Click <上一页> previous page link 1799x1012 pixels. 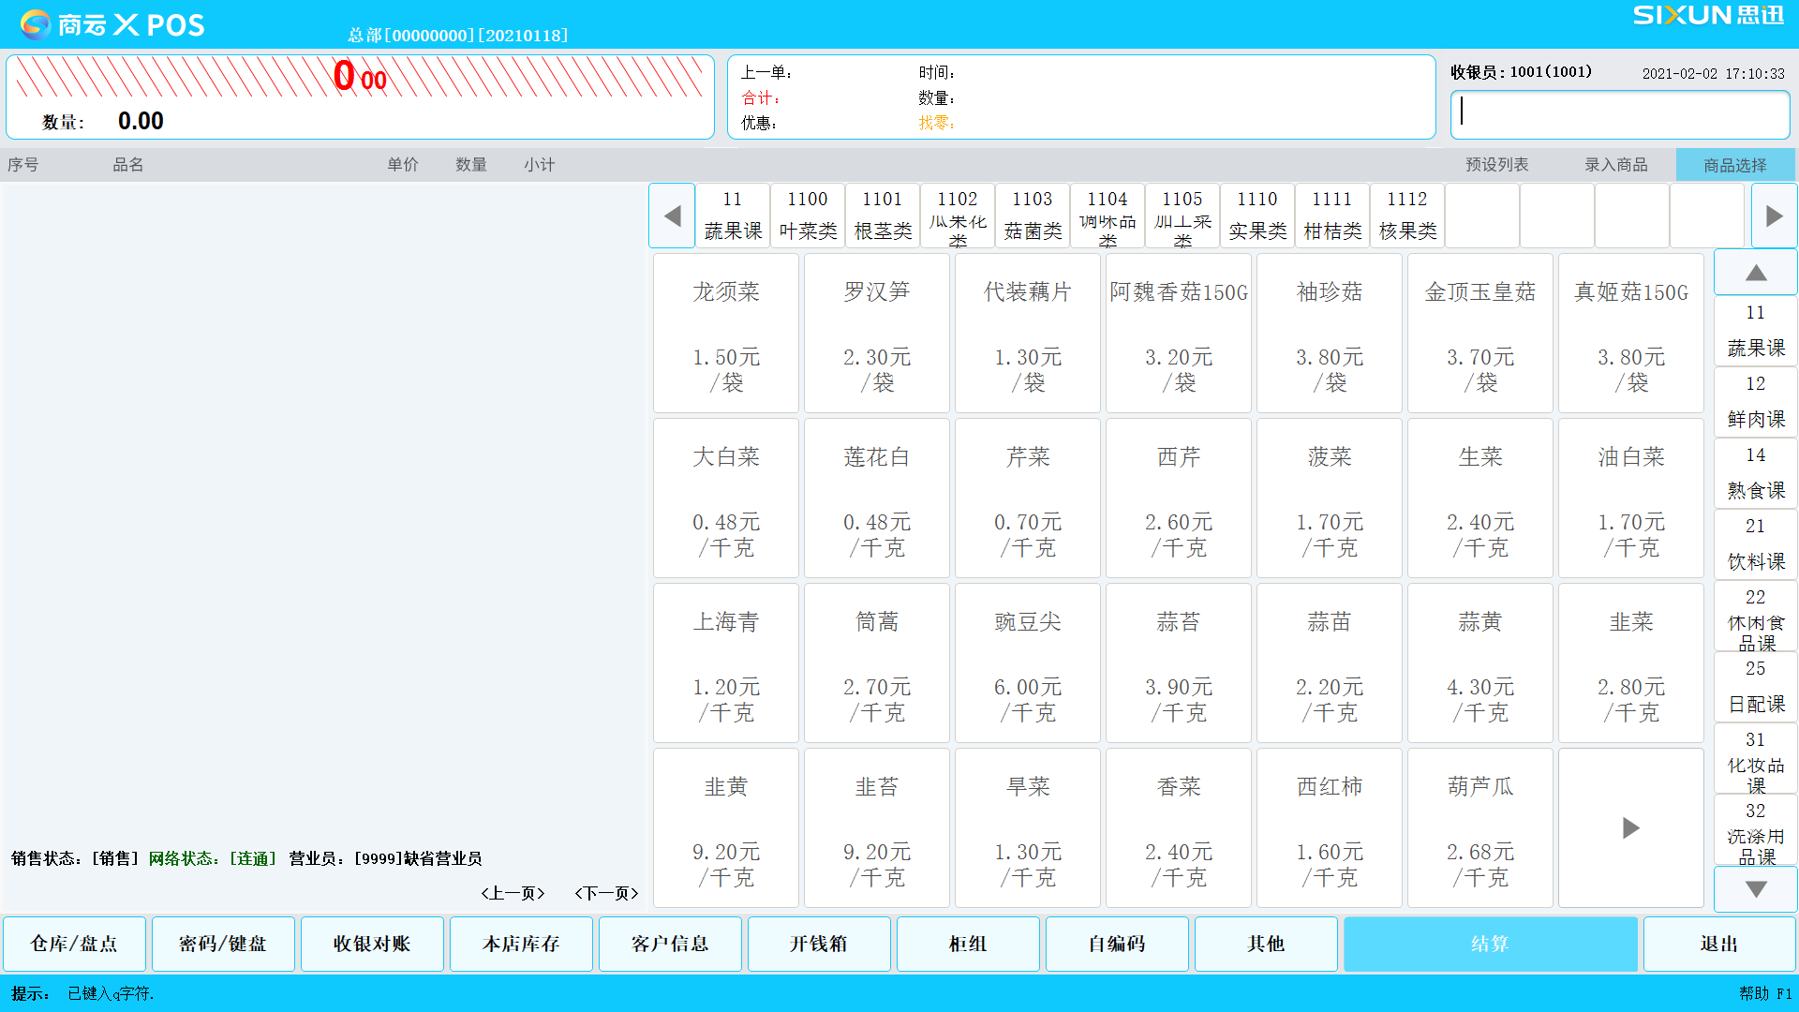pos(513,893)
